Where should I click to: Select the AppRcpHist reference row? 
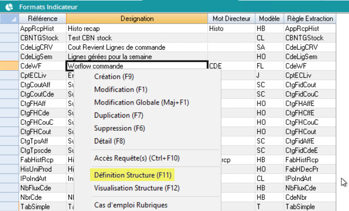[x=43, y=29]
